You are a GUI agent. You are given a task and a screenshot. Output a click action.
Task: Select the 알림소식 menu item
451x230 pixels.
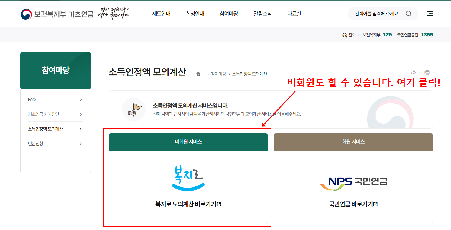[x=262, y=14]
